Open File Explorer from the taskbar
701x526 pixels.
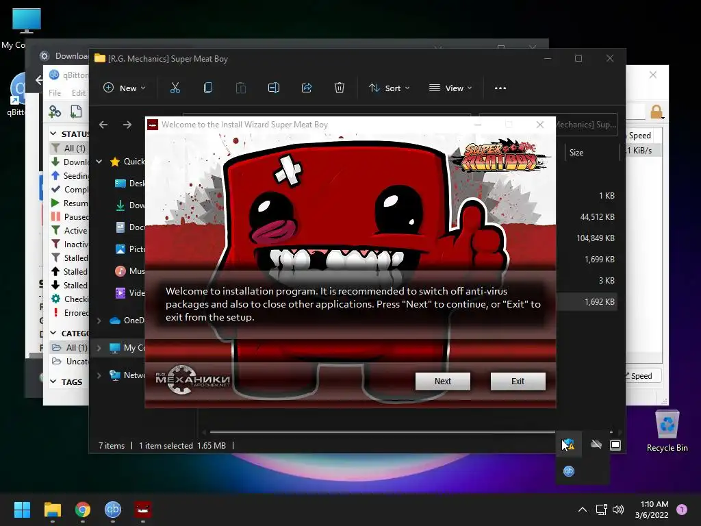52,510
